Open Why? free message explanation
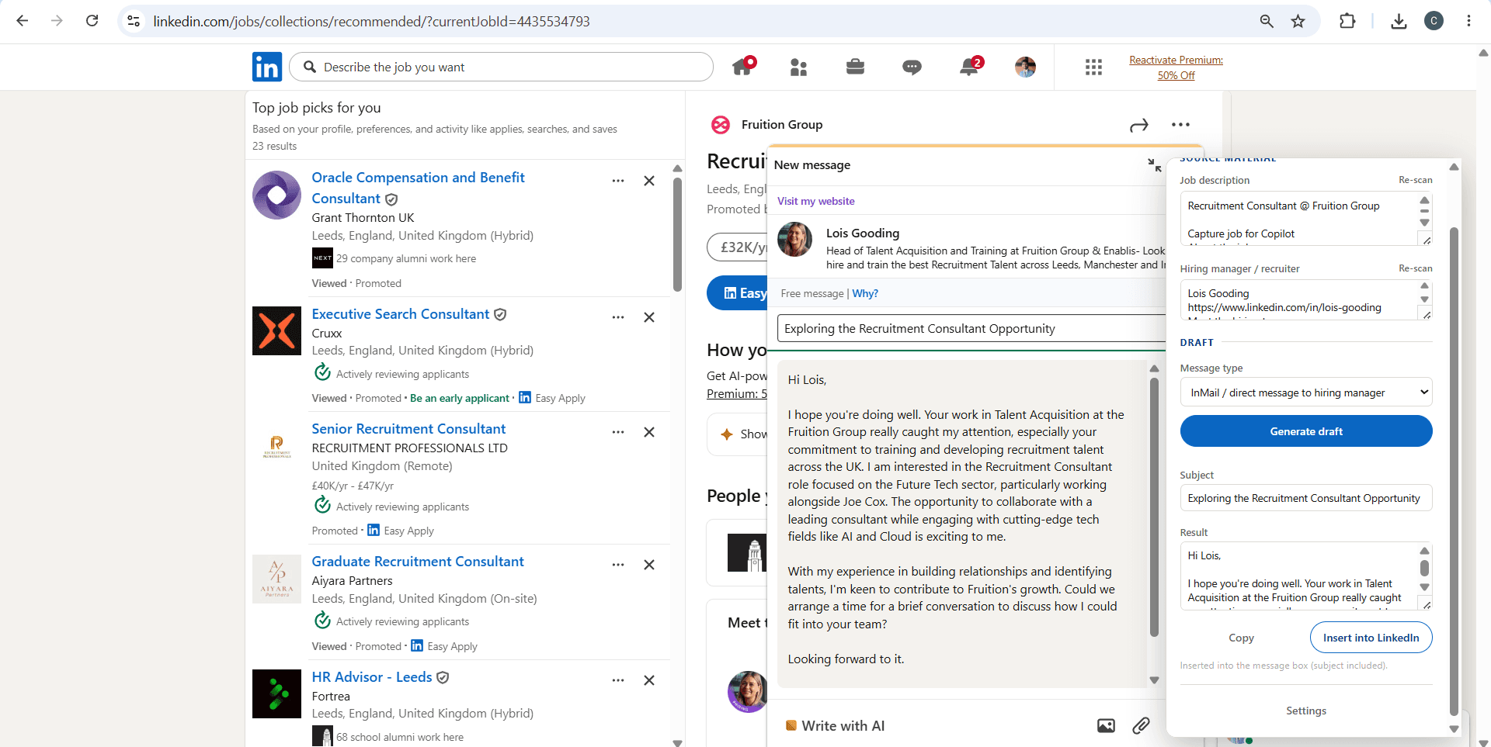The width and height of the screenshot is (1491, 747). (x=865, y=293)
